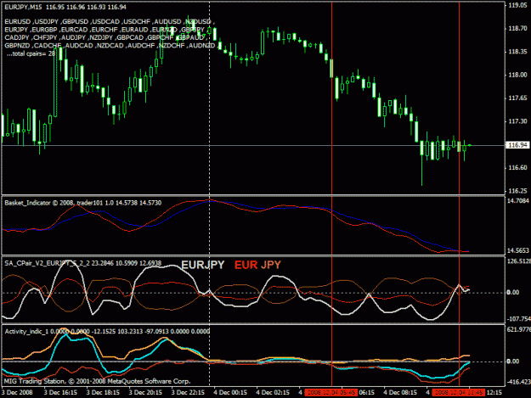This screenshot has width=531, height=398.
Task: Click the 119.05 price axis label
Action: click(x=517, y=5)
